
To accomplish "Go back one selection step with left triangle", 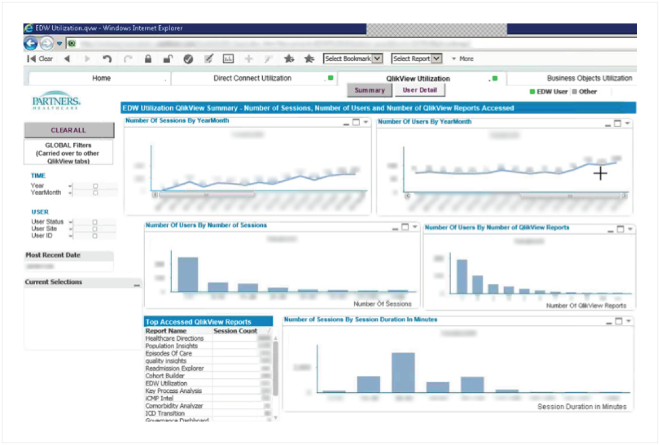I will click(x=67, y=59).
